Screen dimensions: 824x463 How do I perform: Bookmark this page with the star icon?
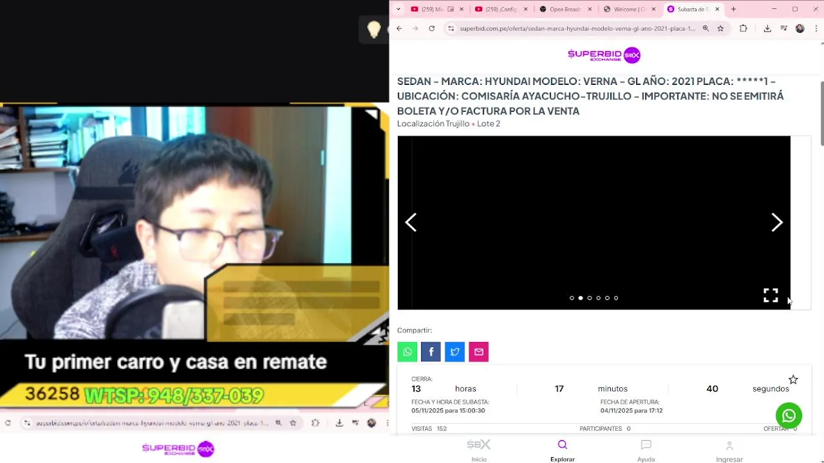click(720, 28)
